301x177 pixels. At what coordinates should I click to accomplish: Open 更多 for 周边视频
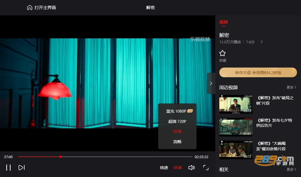point(291,87)
